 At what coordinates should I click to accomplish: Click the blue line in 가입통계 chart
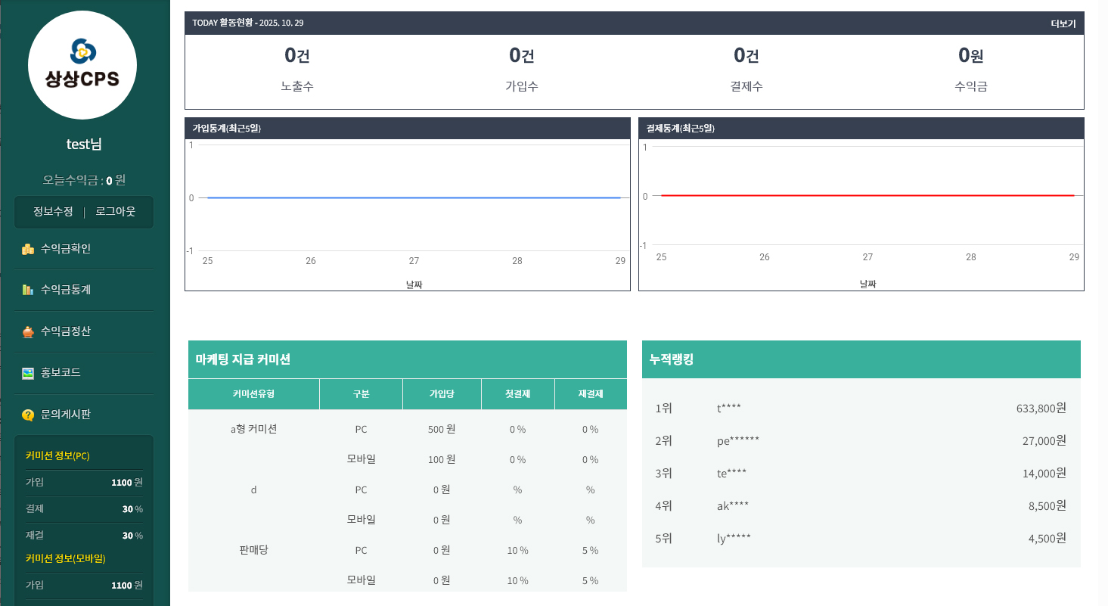tap(414, 197)
